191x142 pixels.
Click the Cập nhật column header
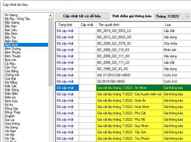click(87, 24)
